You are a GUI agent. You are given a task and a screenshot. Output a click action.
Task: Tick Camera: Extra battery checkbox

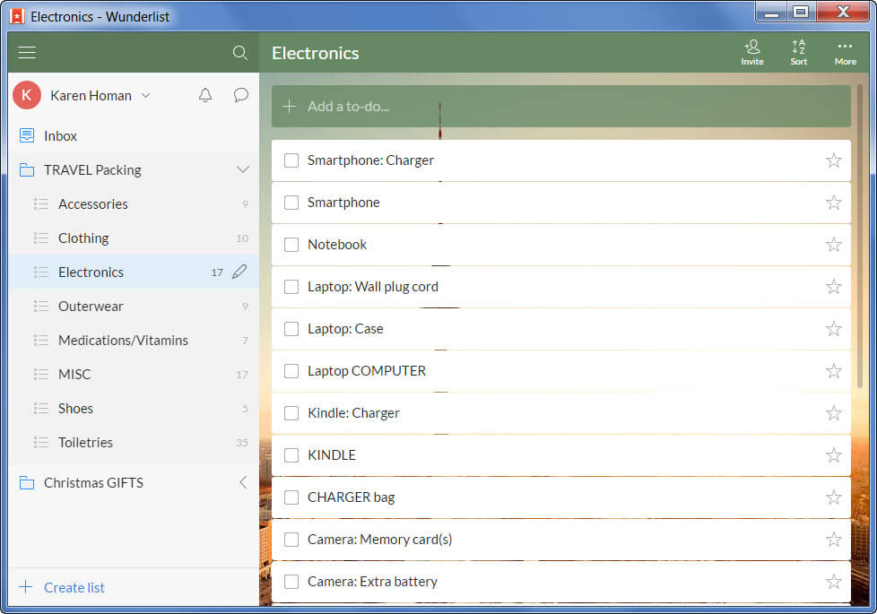[291, 582]
